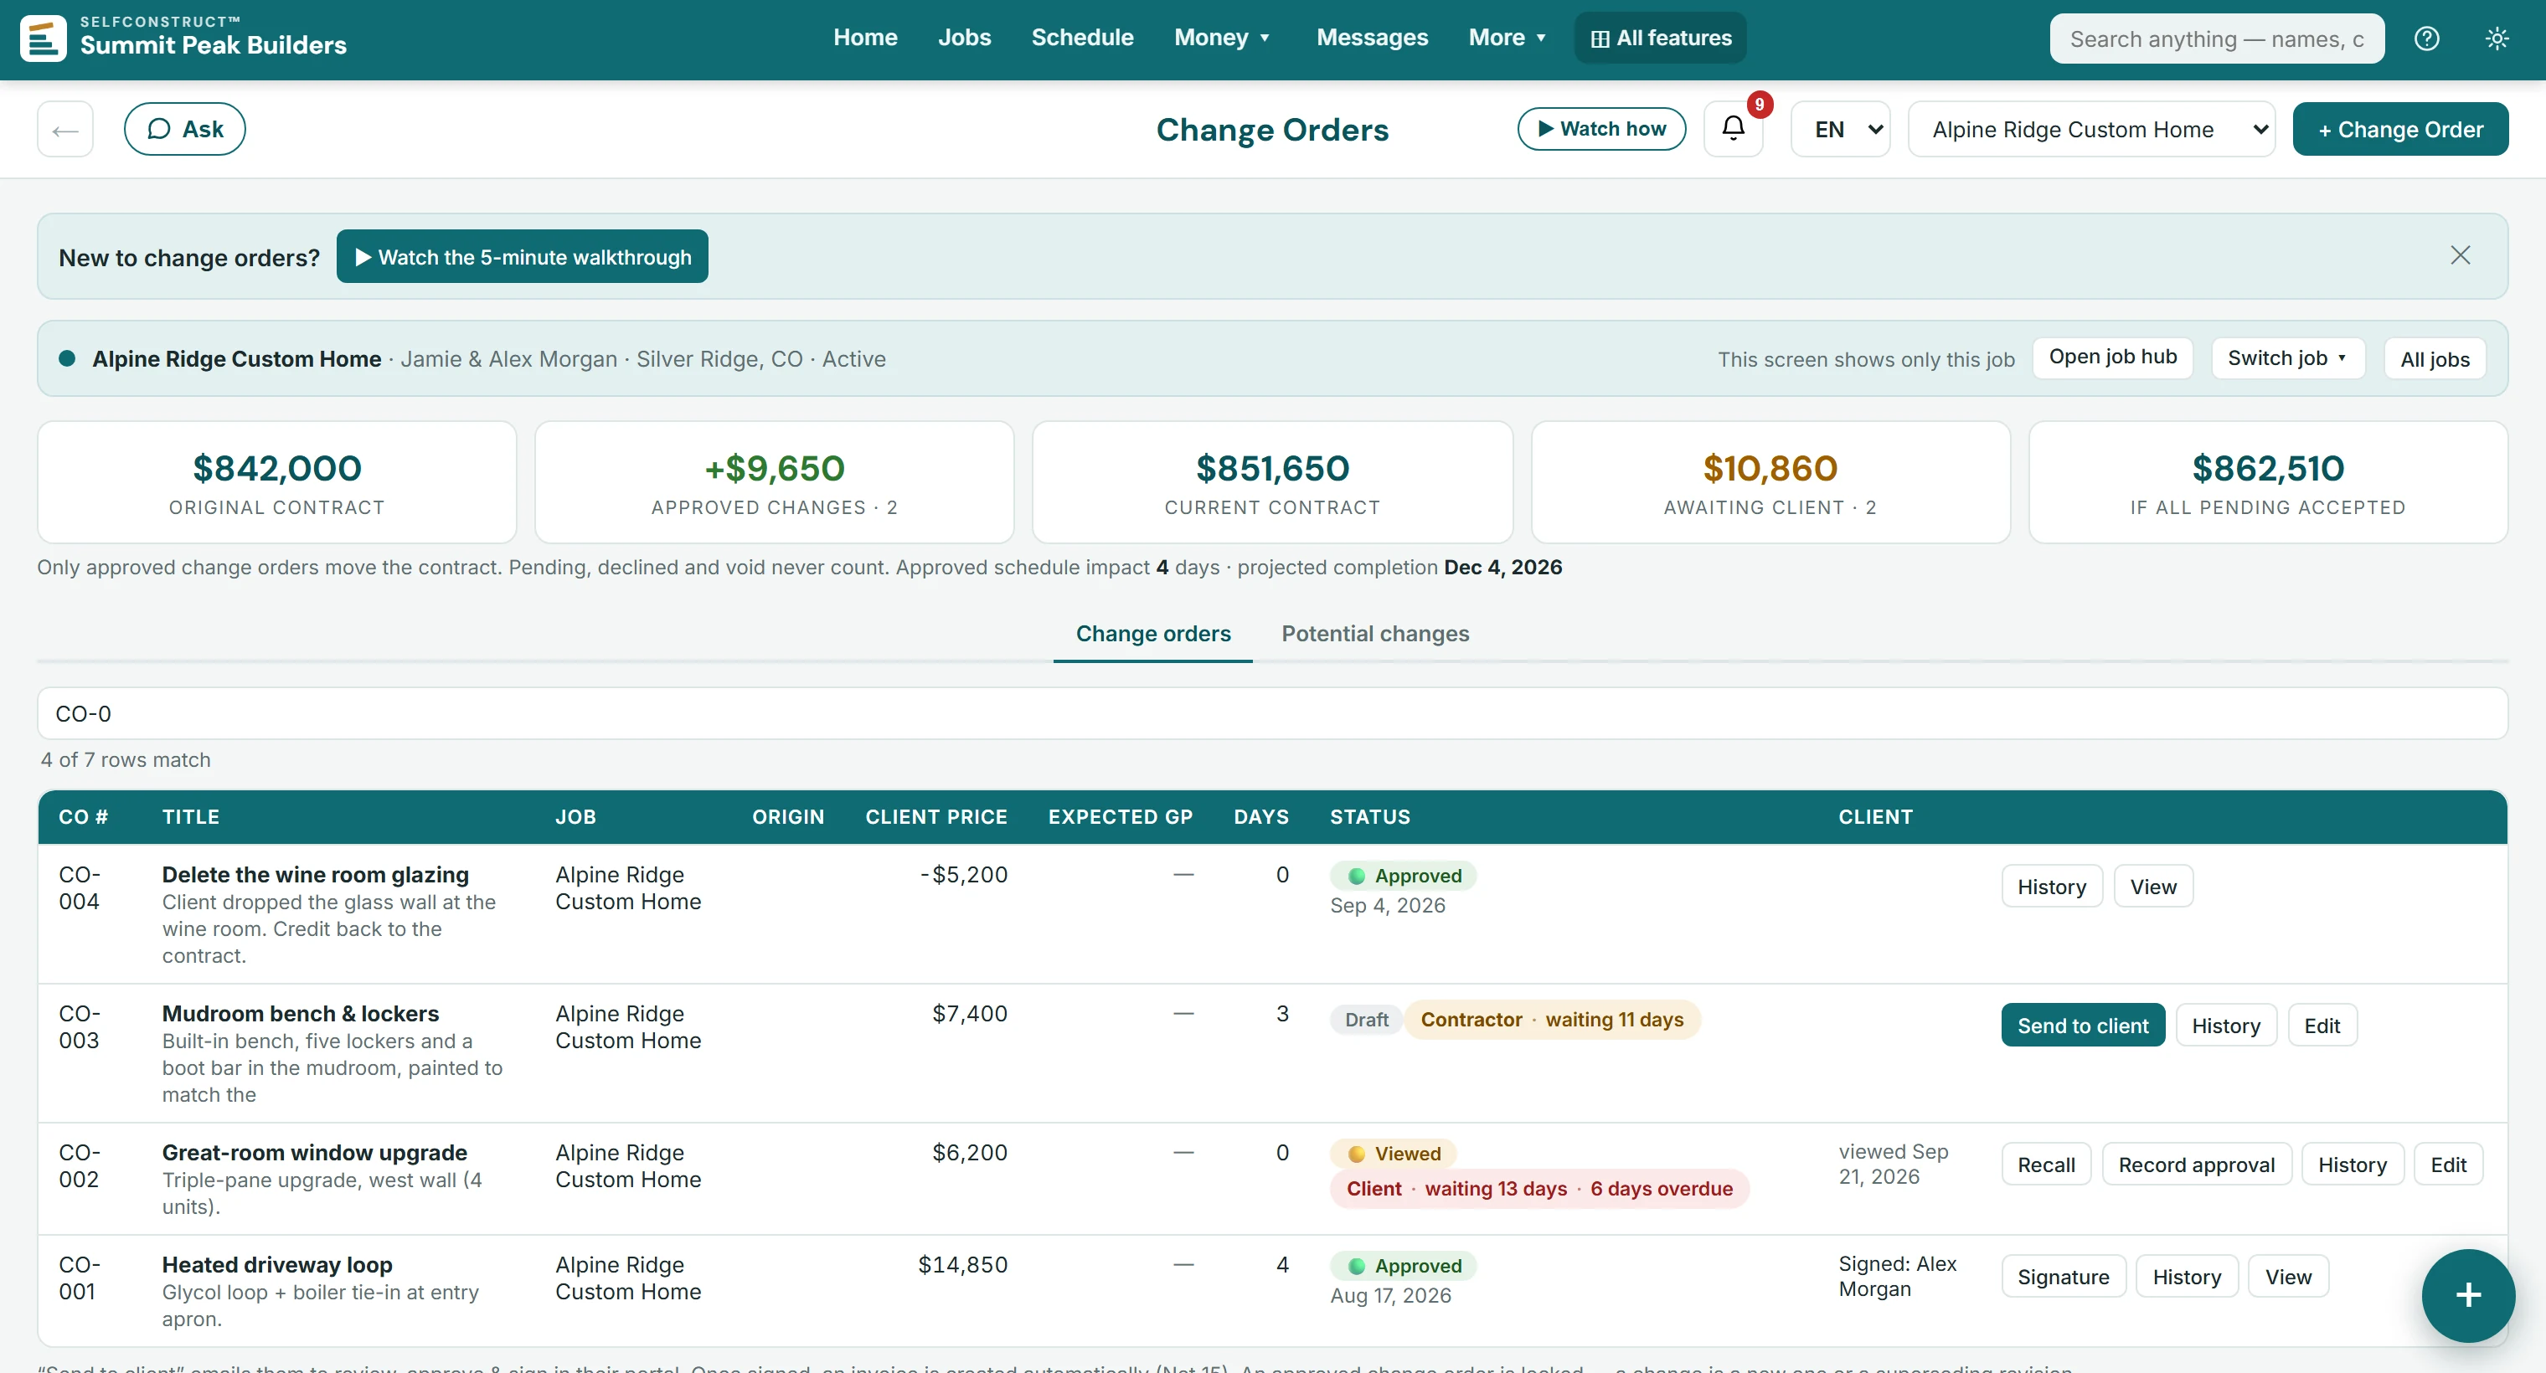View CO-001 Heated driveway loop

click(x=2288, y=1276)
